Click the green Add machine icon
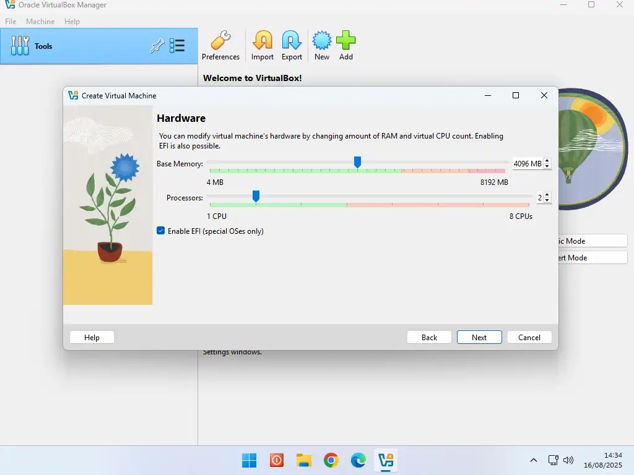Screen dimensions: 634x475 pos(346,42)
